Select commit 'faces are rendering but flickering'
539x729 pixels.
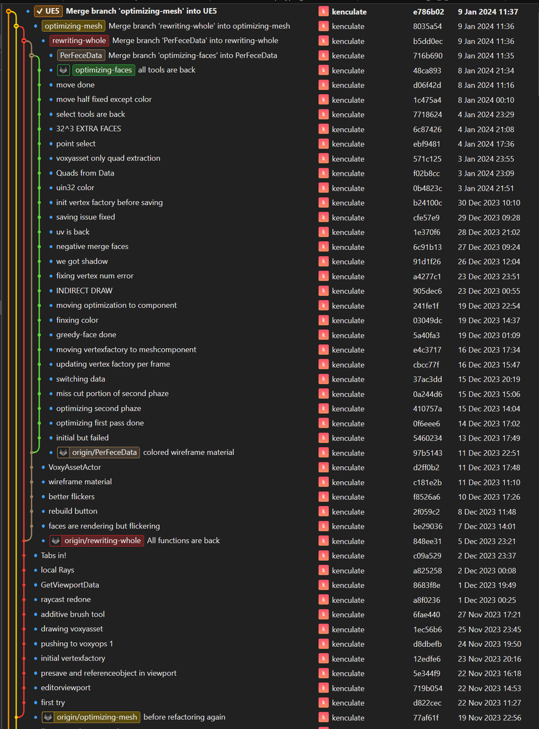point(105,526)
